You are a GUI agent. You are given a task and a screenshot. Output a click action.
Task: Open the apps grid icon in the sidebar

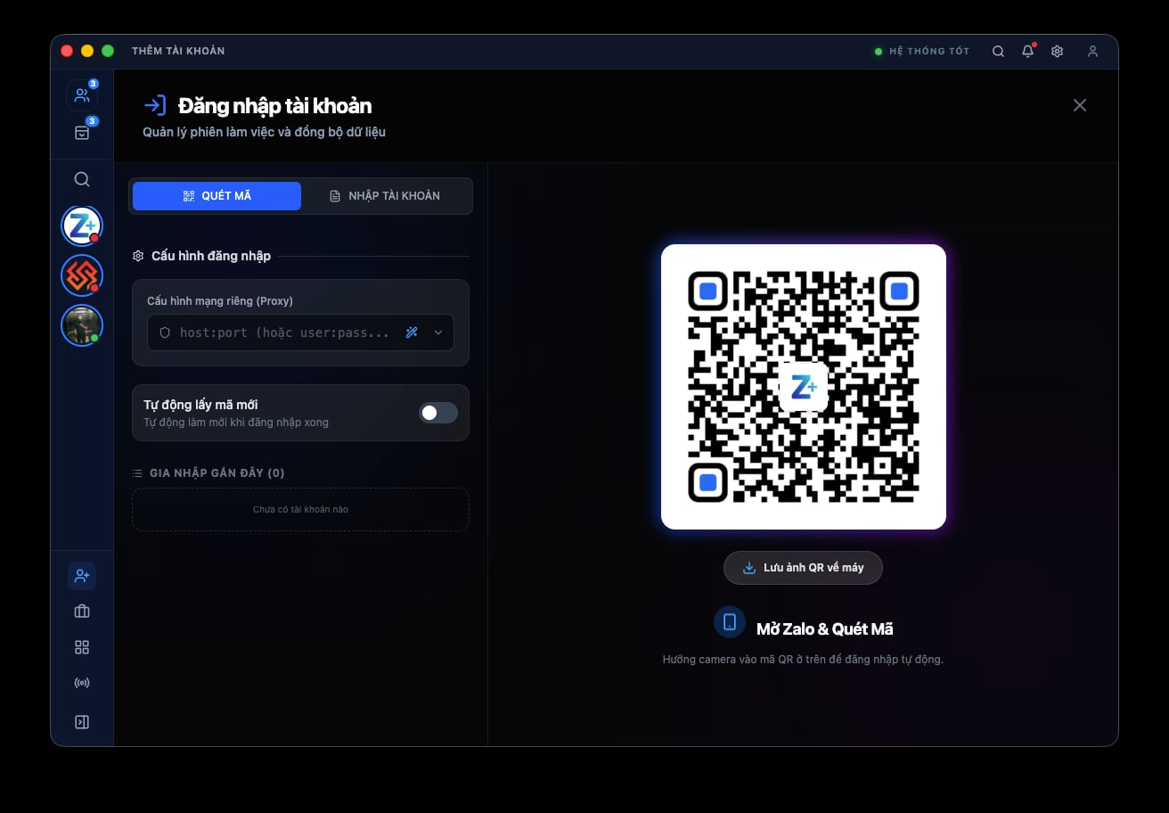(81, 646)
